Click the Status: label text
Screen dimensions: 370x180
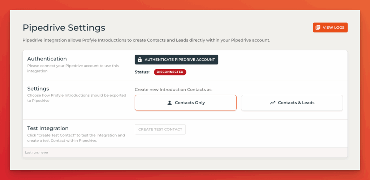pyautogui.click(x=142, y=72)
